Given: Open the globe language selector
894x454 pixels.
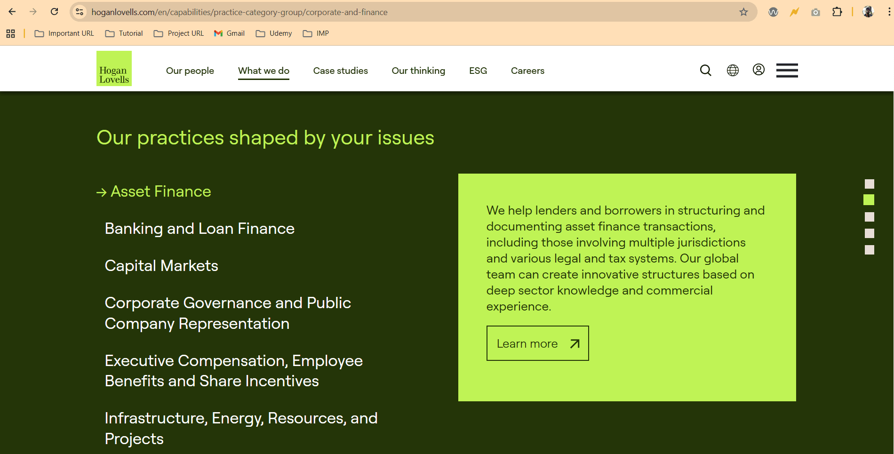Looking at the screenshot, I should pyautogui.click(x=733, y=71).
